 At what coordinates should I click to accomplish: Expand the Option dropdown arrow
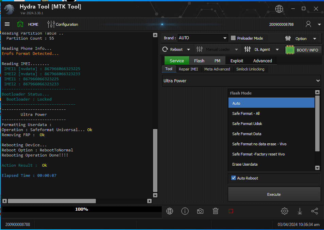(315, 39)
